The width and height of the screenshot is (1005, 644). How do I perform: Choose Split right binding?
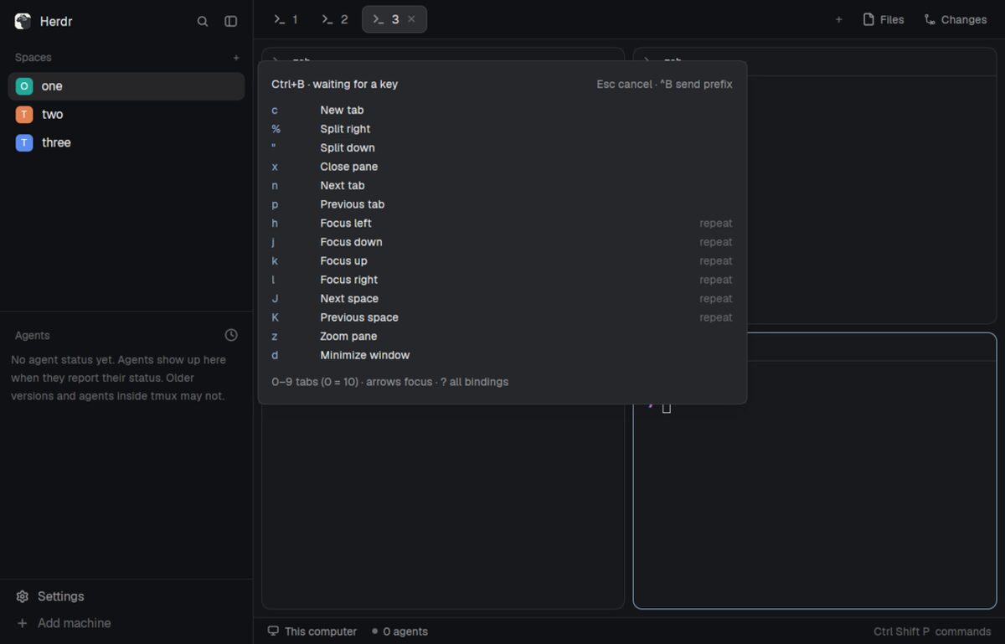[502, 129]
